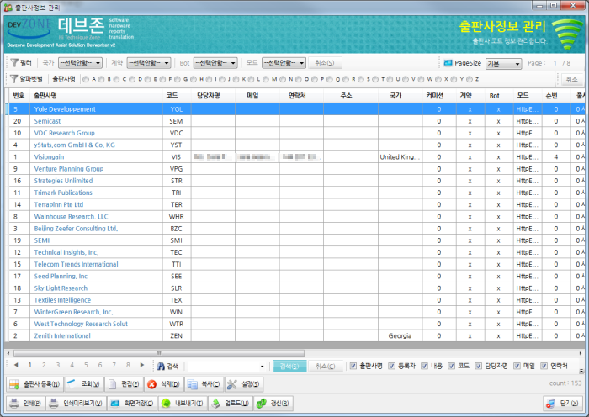Click the 필터 funnel filter icon
The width and height of the screenshot is (589, 417).
pos(14,63)
